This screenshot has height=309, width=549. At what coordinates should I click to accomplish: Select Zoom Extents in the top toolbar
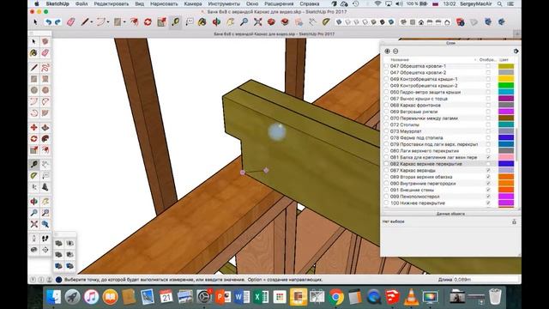pyautogui.click(x=257, y=22)
